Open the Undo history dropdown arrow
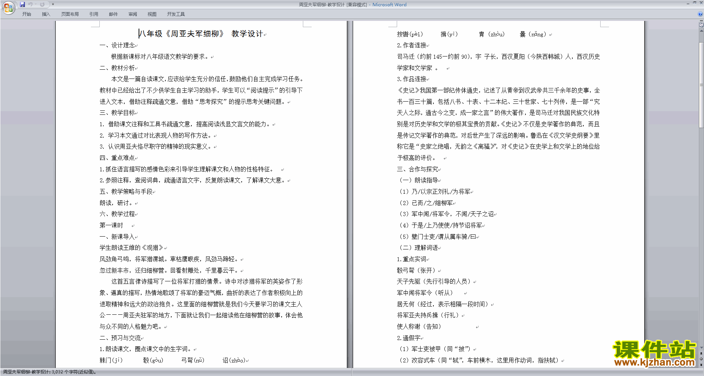 tap(36, 4)
